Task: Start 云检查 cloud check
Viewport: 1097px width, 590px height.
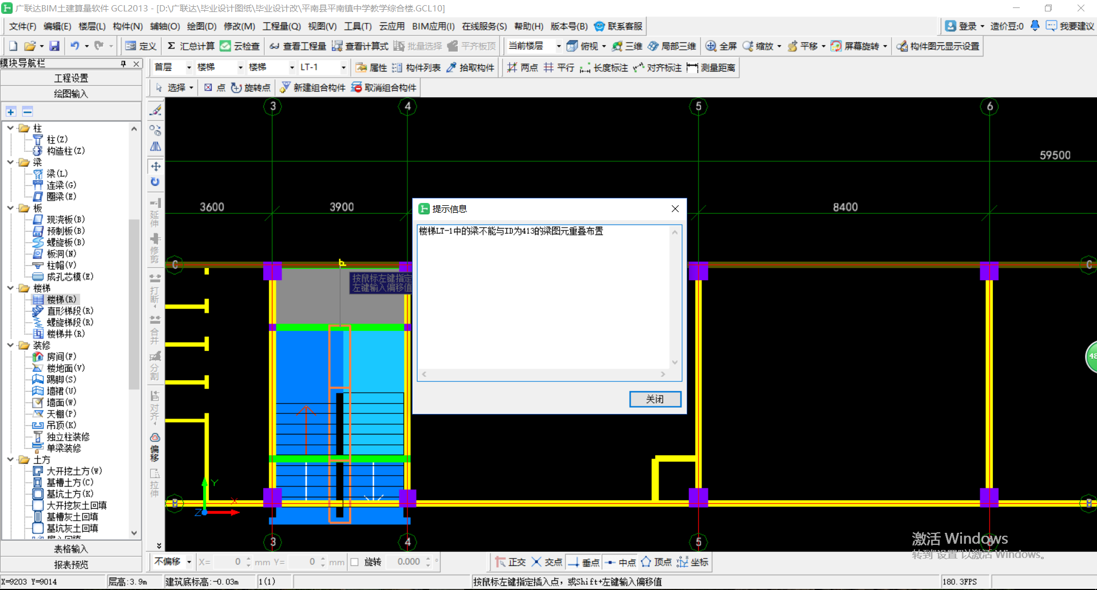Action: (x=240, y=46)
